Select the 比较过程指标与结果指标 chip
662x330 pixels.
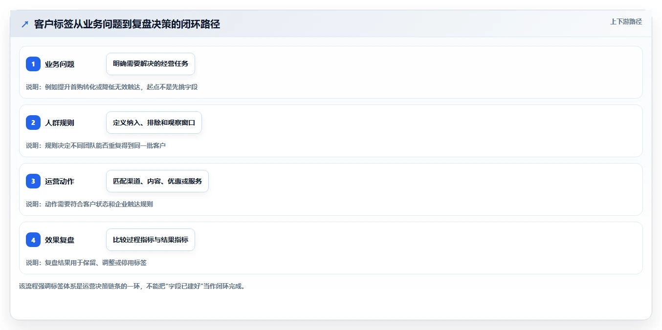(x=151, y=240)
